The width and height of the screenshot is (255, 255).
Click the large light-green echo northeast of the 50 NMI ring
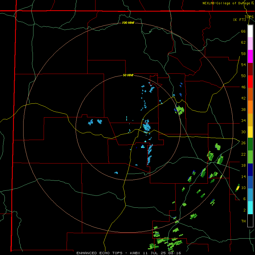click(180, 110)
